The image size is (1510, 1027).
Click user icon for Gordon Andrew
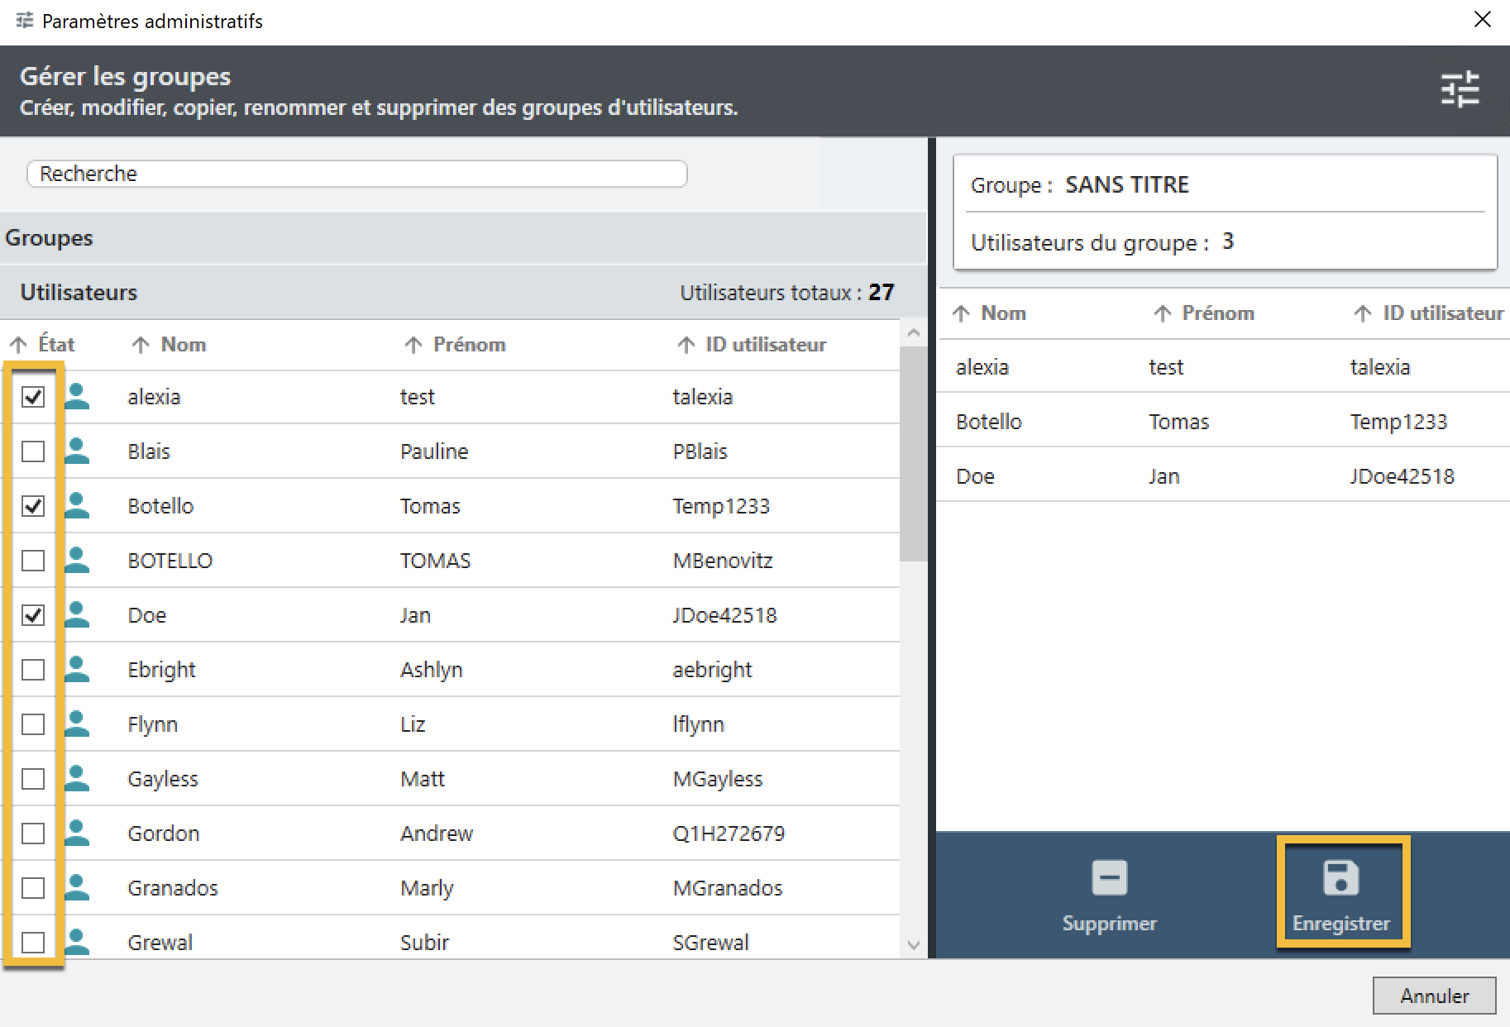(77, 833)
